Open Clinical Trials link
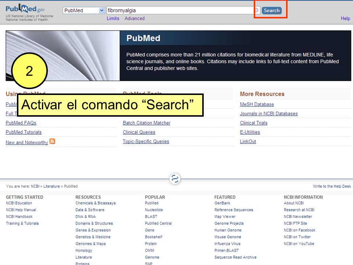 pos(254,123)
